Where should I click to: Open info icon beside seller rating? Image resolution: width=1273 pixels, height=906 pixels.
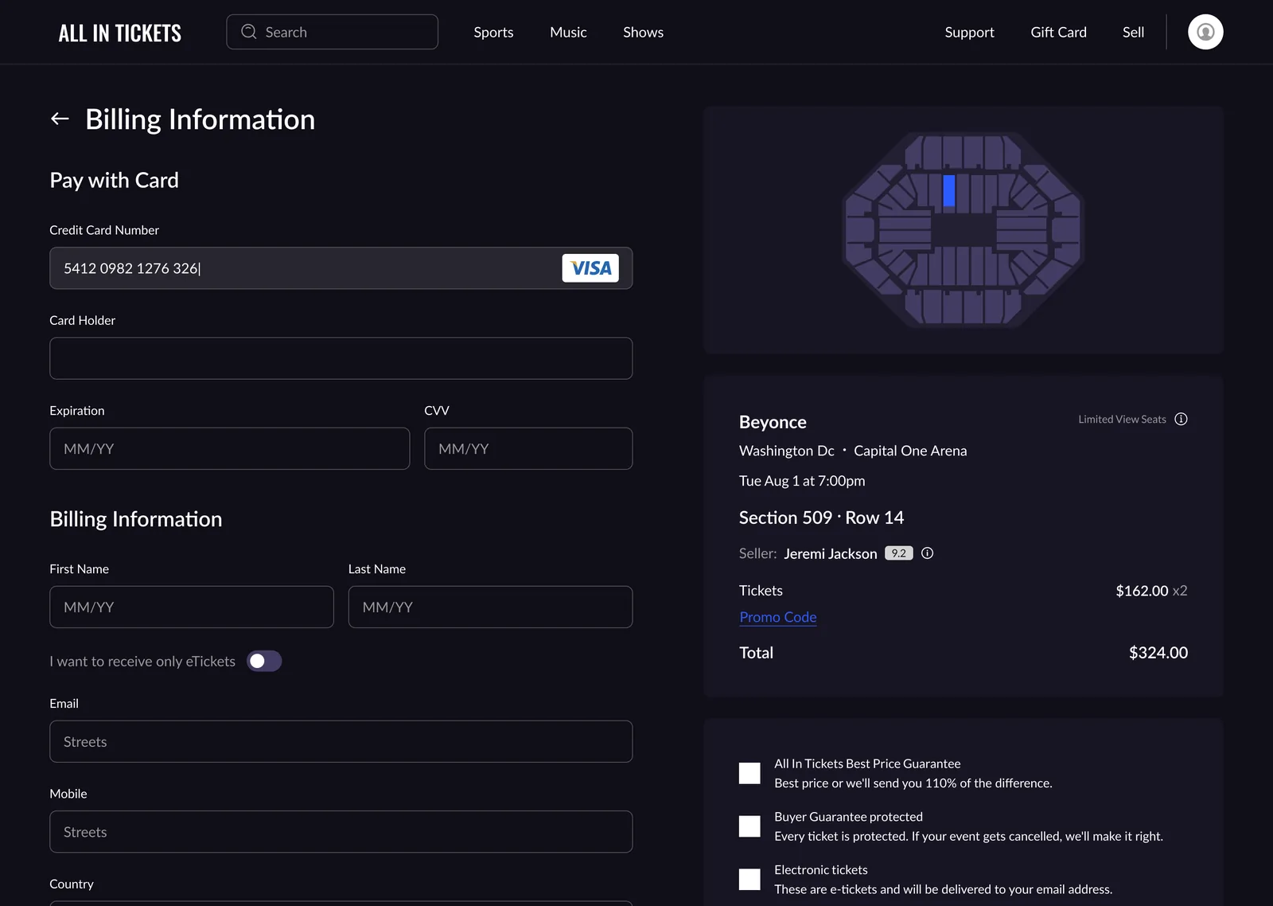click(x=927, y=553)
